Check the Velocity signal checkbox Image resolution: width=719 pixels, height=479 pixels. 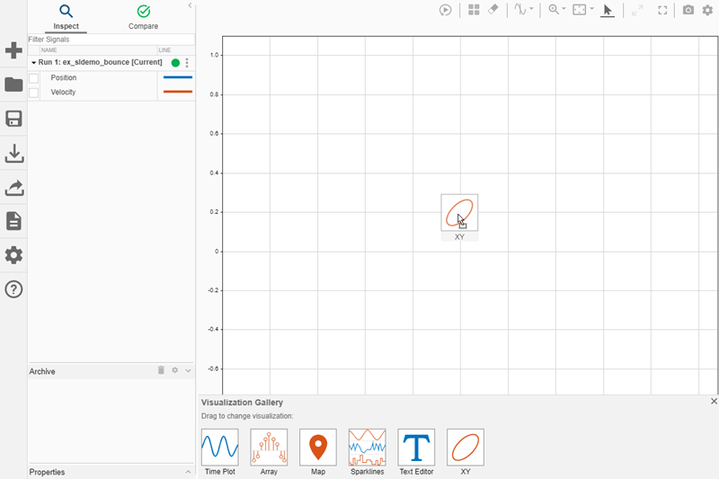(33, 93)
